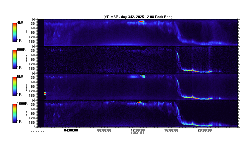Viewport: 250px width, 150px height.
Task: Click the 90 degree tick label on the top panel
Action: click(33, 32)
